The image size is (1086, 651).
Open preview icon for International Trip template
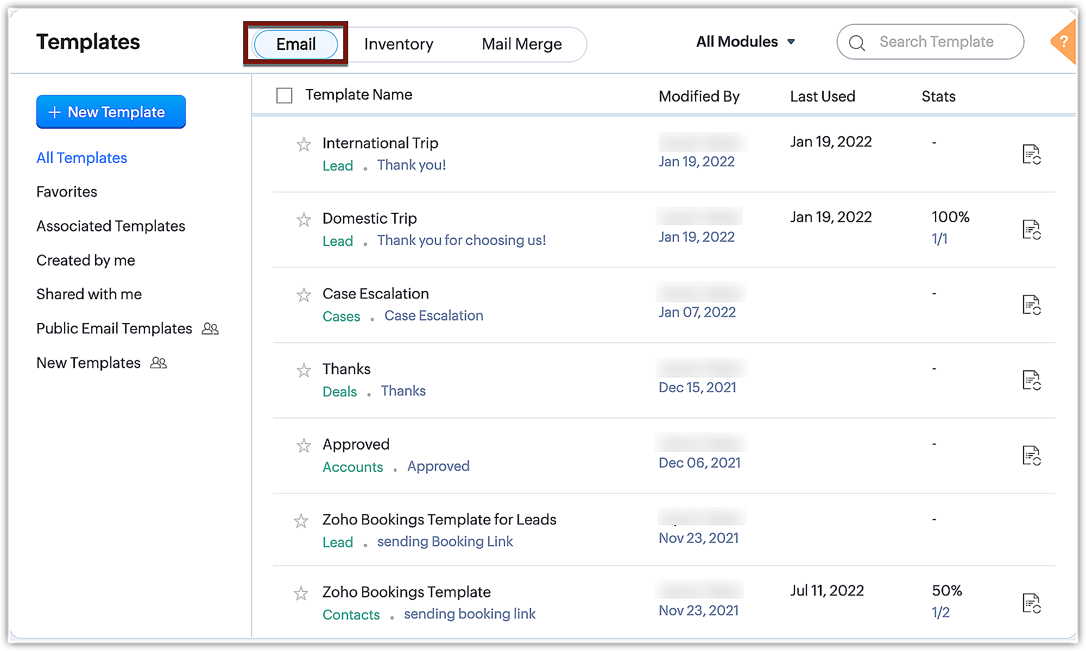[1031, 154]
